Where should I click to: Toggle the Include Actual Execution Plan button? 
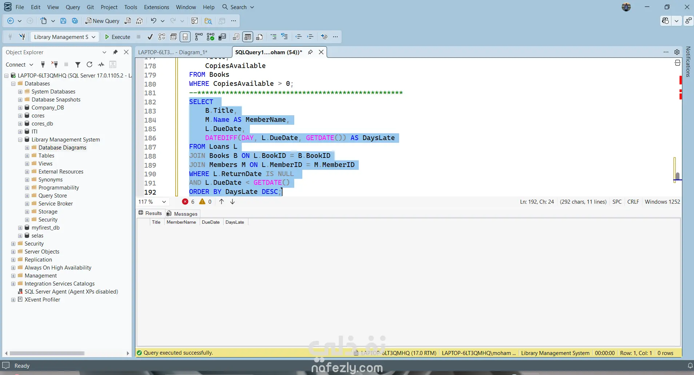coord(199,37)
